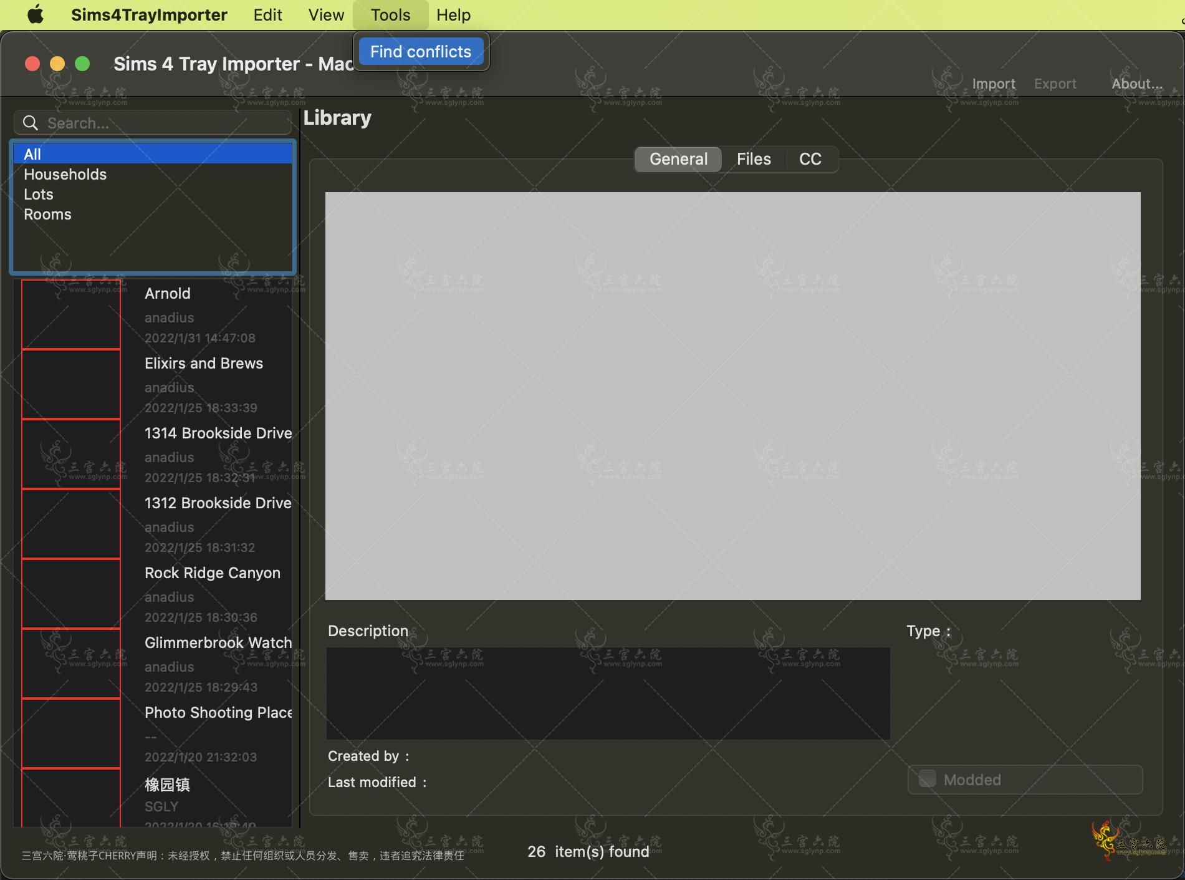This screenshot has width=1185, height=880.
Task: Select the Glimmerbrook Watch thumbnail
Action: click(x=71, y=664)
